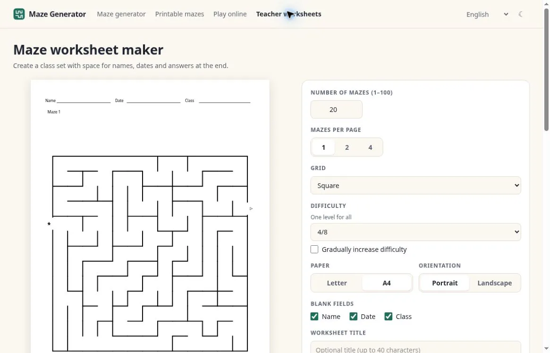550x353 pixels.
Task: Select Landscape orientation
Action: tap(495, 283)
